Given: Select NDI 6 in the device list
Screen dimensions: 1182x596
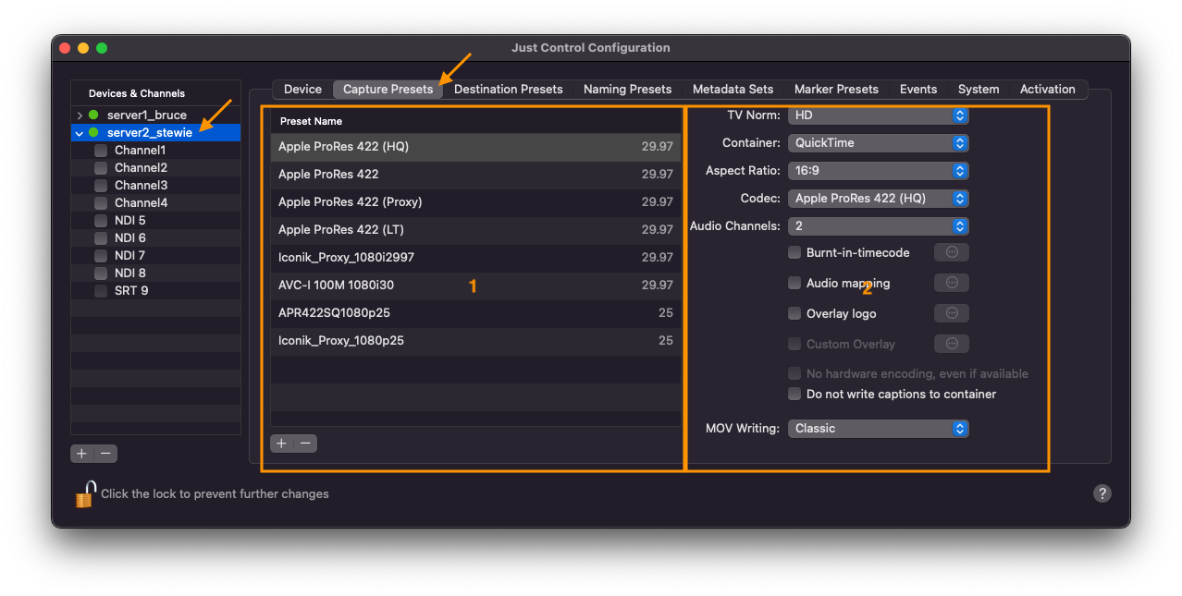Looking at the screenshot, I should click(x=155, y=238).
